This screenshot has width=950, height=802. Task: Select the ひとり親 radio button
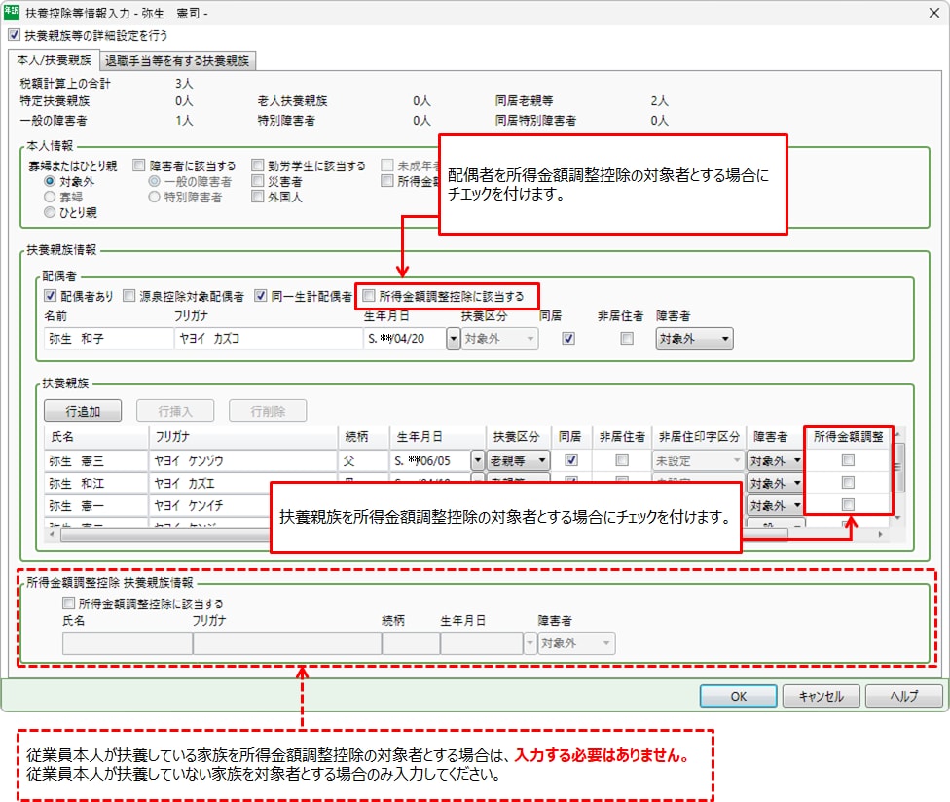50,212
